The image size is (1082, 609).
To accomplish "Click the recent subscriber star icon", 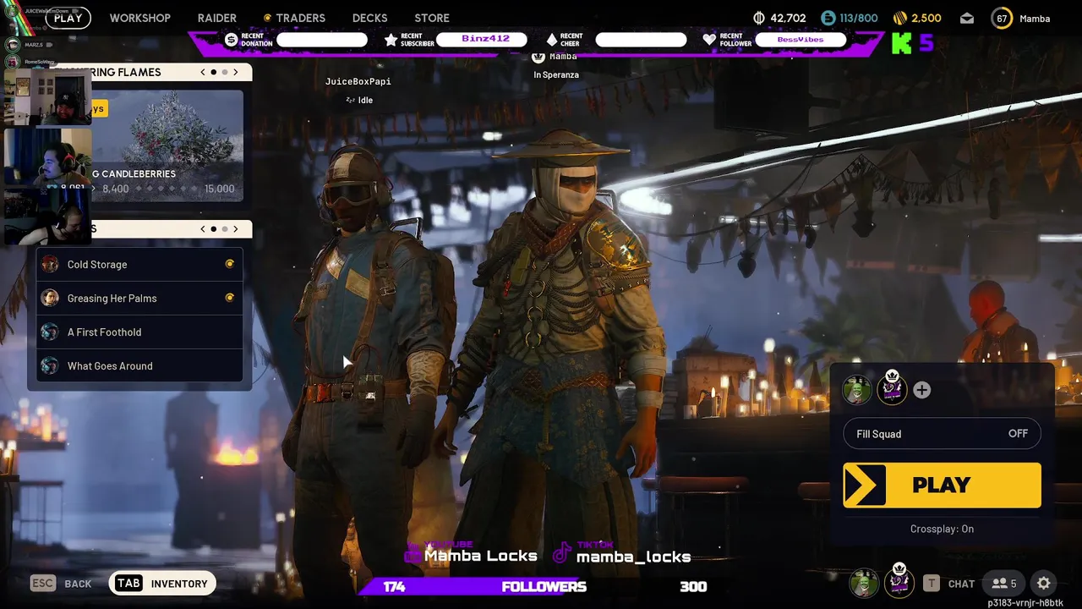I will pyautogui.click(x=391, y=40).
